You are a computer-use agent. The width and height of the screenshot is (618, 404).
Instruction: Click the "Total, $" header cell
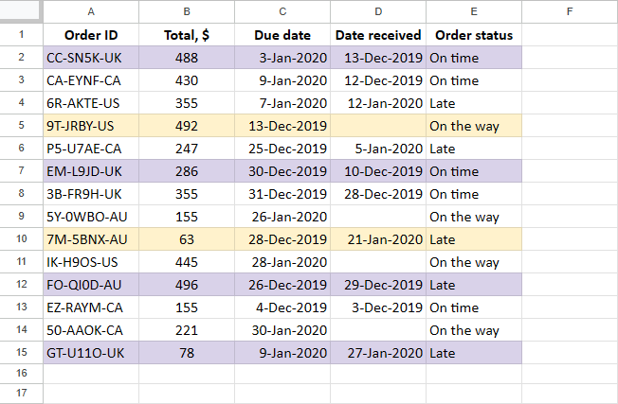[187, 35]
